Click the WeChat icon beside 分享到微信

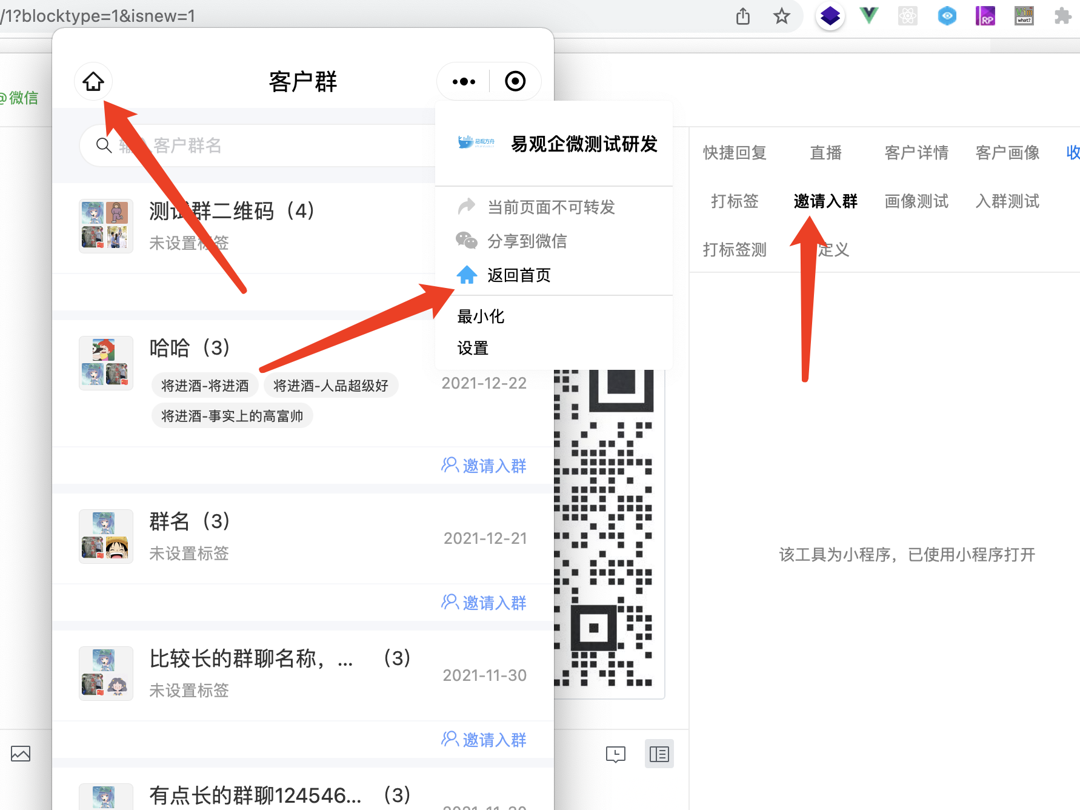(x=467, y=241)
